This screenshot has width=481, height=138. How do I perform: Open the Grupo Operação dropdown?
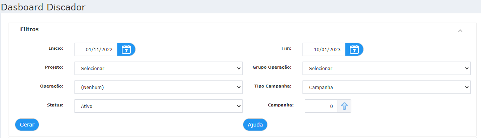[386, 68]
